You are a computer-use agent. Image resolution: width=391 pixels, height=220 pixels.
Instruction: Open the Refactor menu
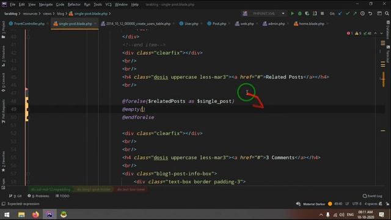(74, 4)
